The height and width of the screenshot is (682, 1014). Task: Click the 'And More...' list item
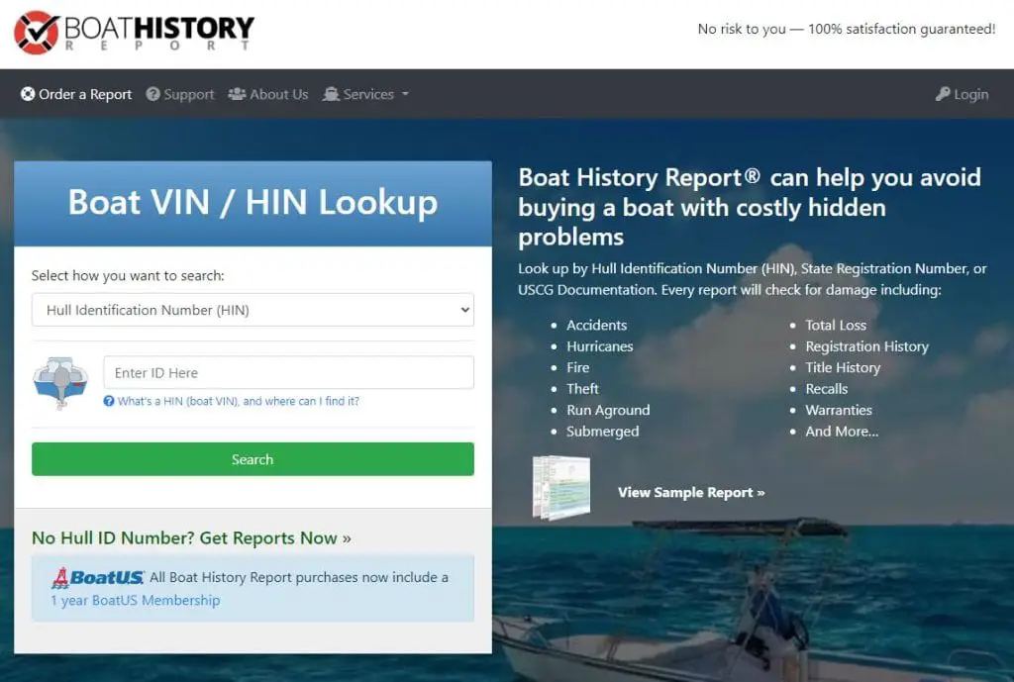click(842, 432)
